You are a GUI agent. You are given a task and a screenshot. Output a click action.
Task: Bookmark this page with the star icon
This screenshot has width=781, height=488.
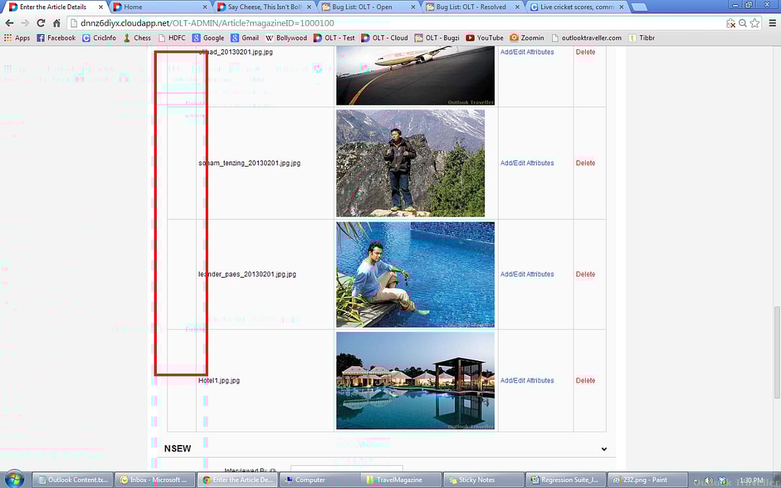(x=754, y=23)
